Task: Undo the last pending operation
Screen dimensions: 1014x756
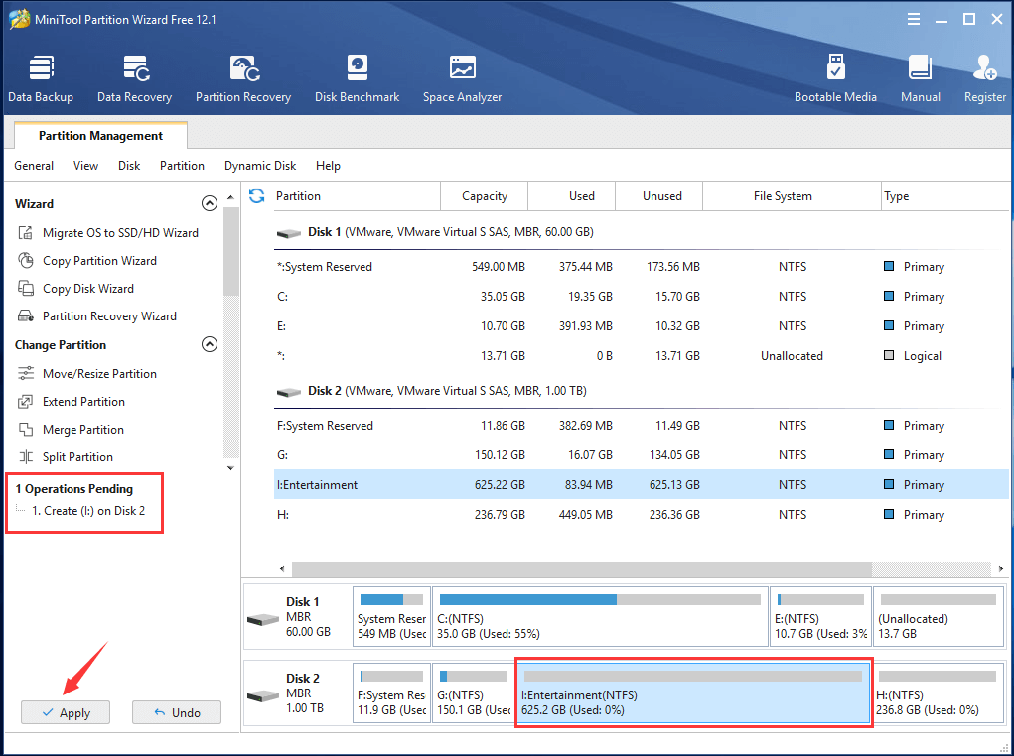Action: 177,712
